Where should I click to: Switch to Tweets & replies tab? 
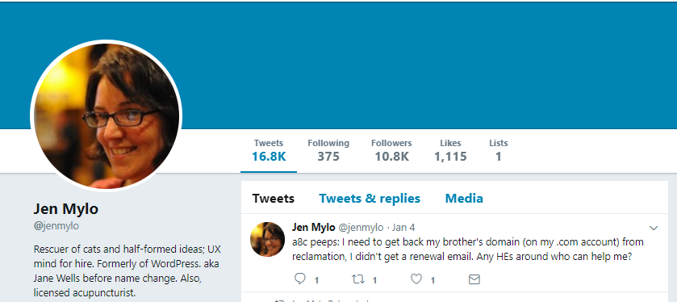370,199
